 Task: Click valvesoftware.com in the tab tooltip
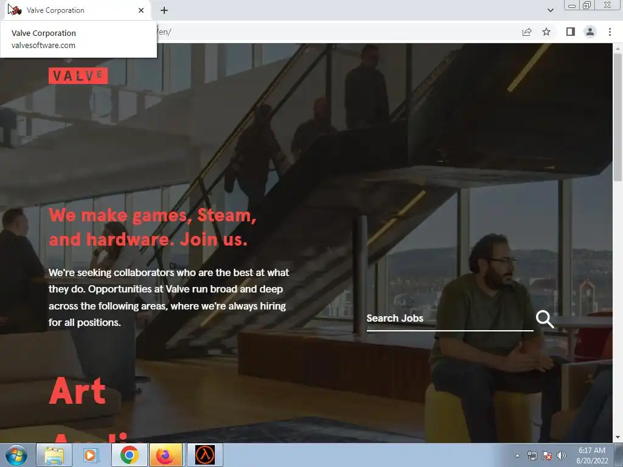coord(43,45)
